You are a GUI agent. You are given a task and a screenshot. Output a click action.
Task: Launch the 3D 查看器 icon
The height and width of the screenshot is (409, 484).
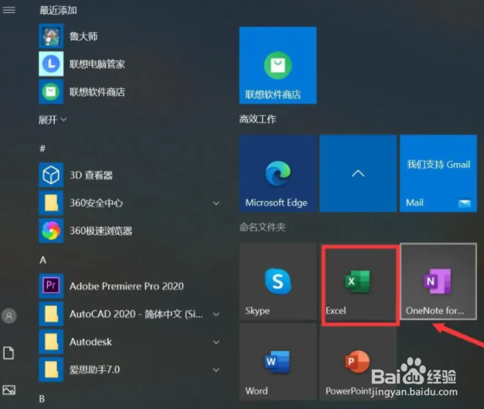pyautogui.click(x=51, y=175)
